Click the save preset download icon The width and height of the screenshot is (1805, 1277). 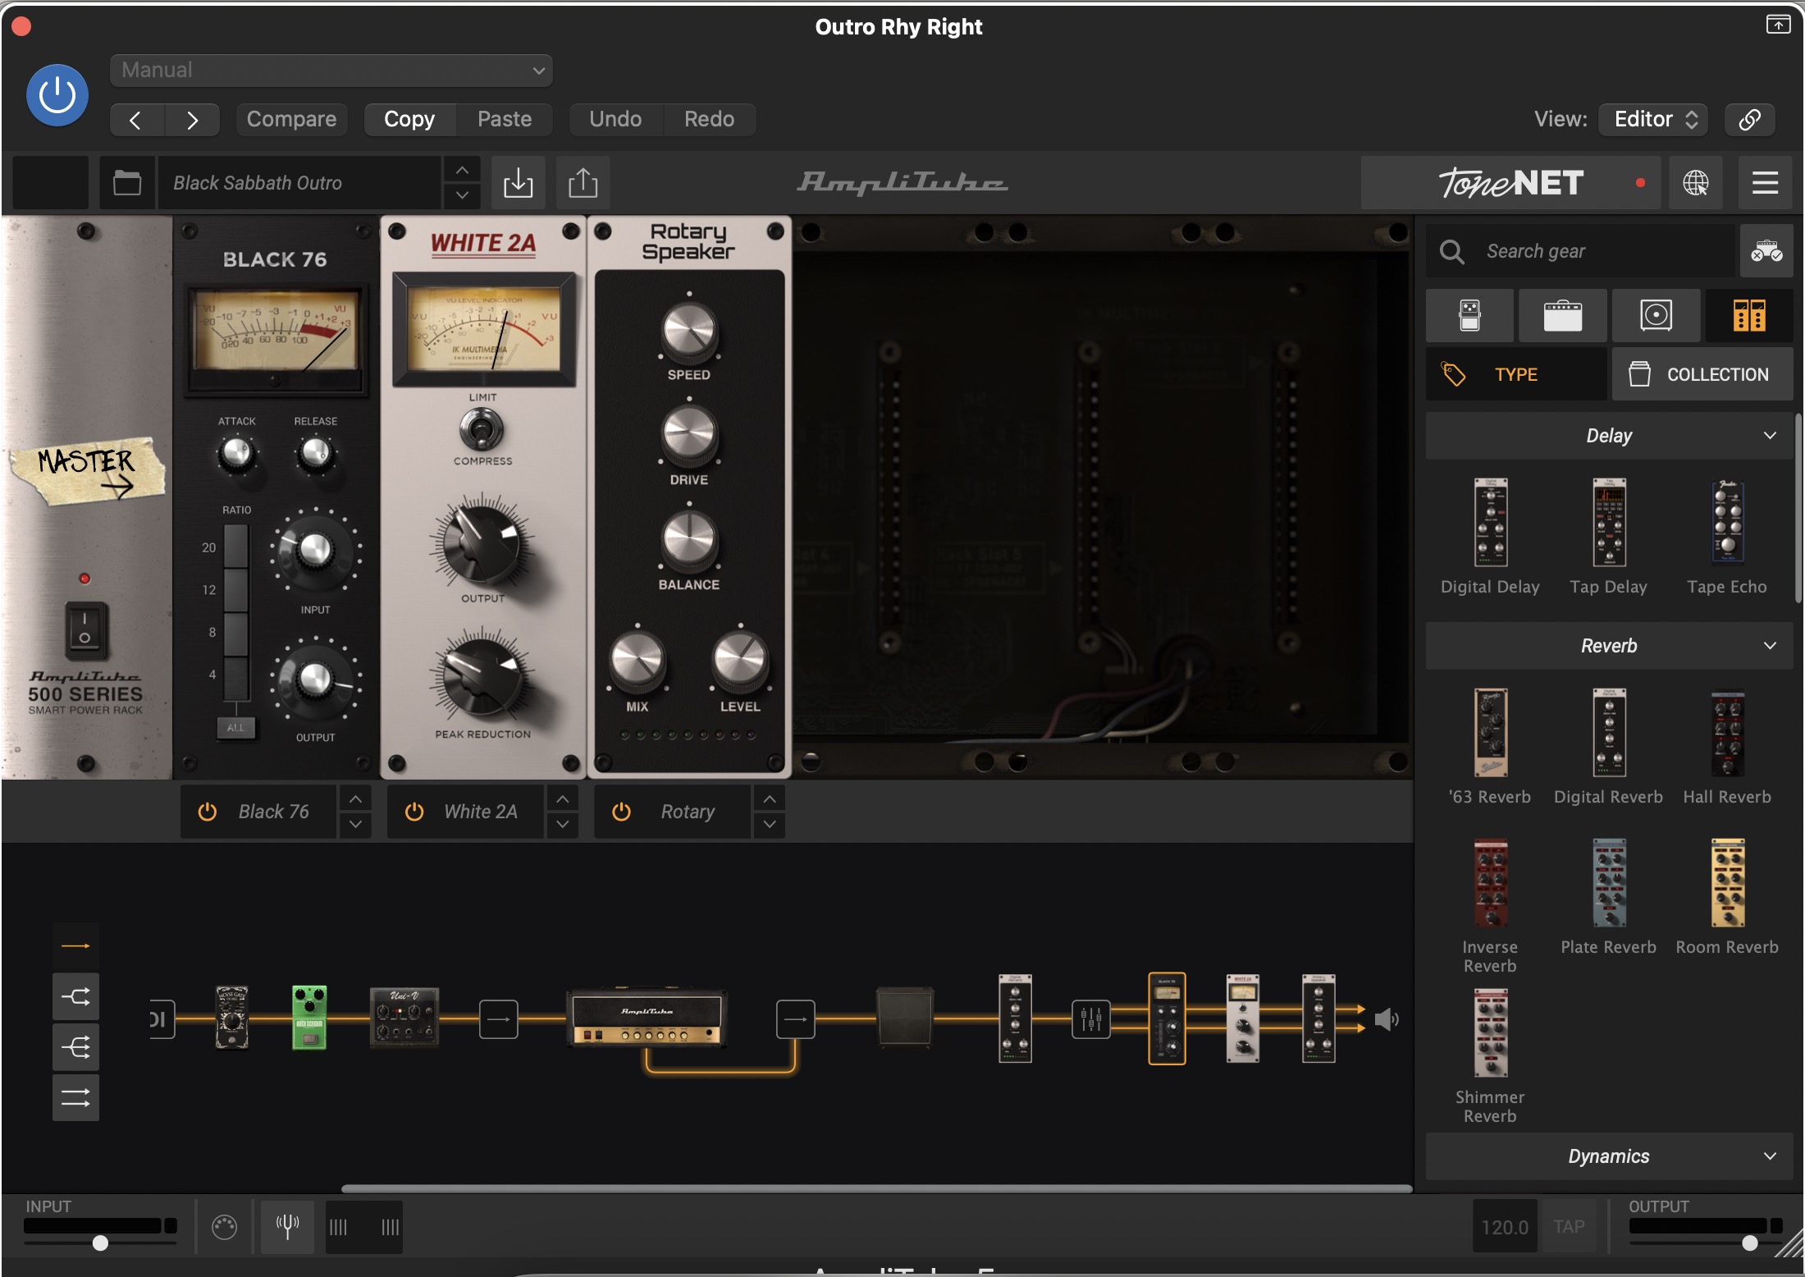(518, 182)
